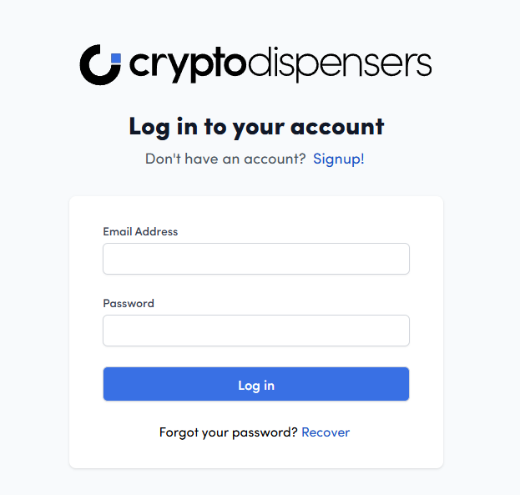Image resolution: width=520 pixels, height=495 pixels.
Task: Focus the Email Address input field
Action: point(256,259)
